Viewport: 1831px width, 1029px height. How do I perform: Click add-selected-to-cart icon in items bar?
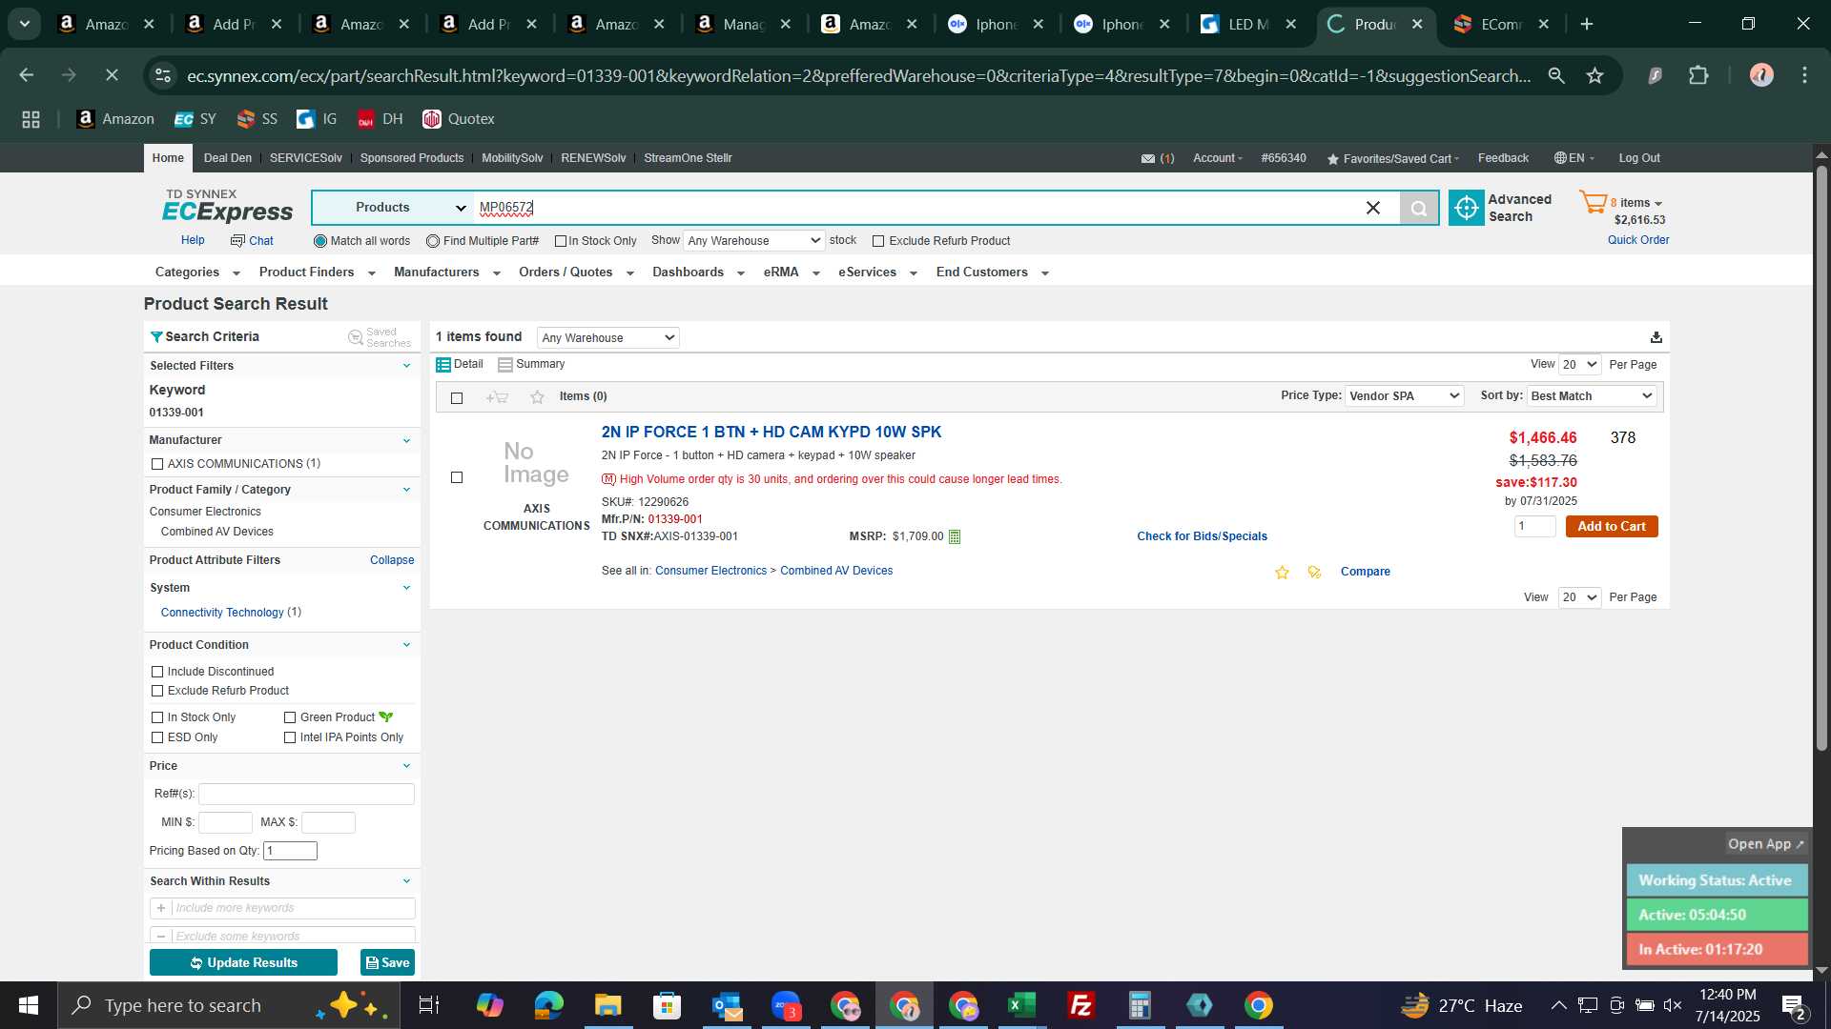497,397
